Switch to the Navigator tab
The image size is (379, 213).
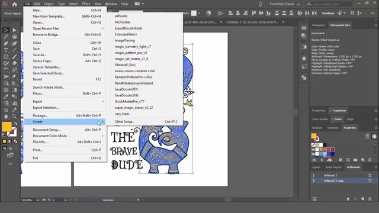[x=319, y=25]
